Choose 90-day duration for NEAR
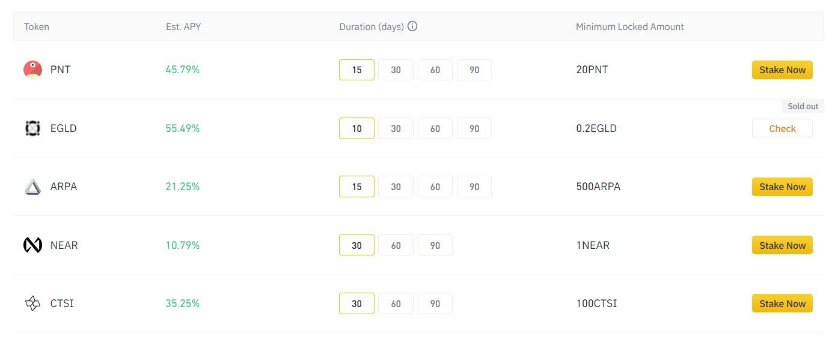 pyautogui.click(x=435, y=245)
